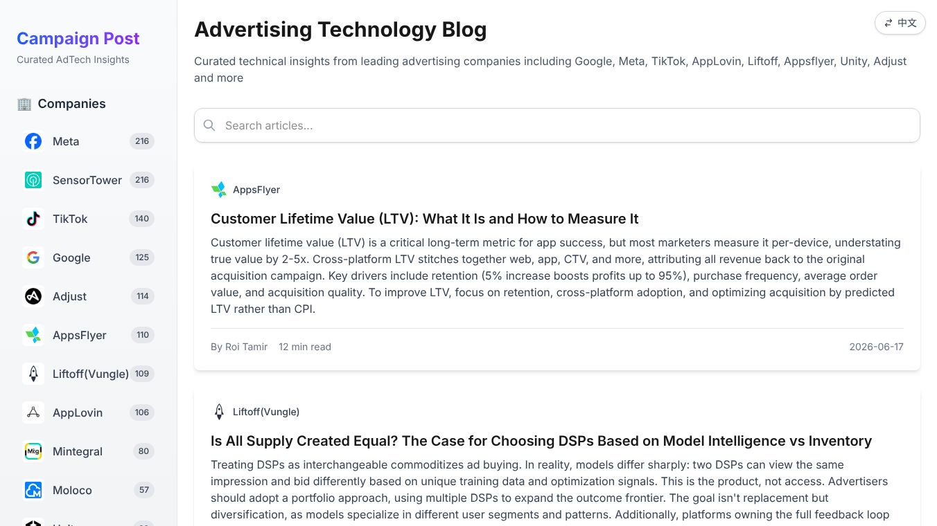Viewport: 937px width, 526px height.
Task: Toggle language to 中文
Action: pyautogui.click(x=900, y=23)
